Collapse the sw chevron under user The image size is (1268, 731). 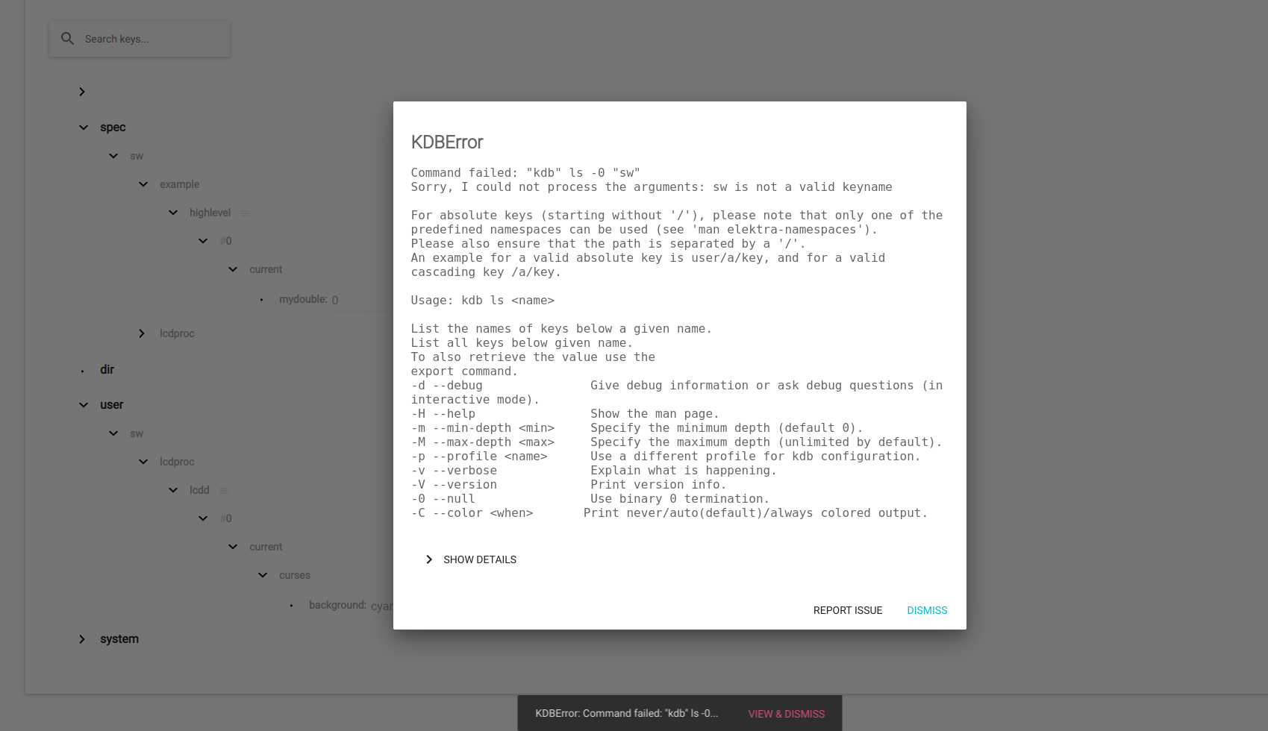(x=113, y=433)
